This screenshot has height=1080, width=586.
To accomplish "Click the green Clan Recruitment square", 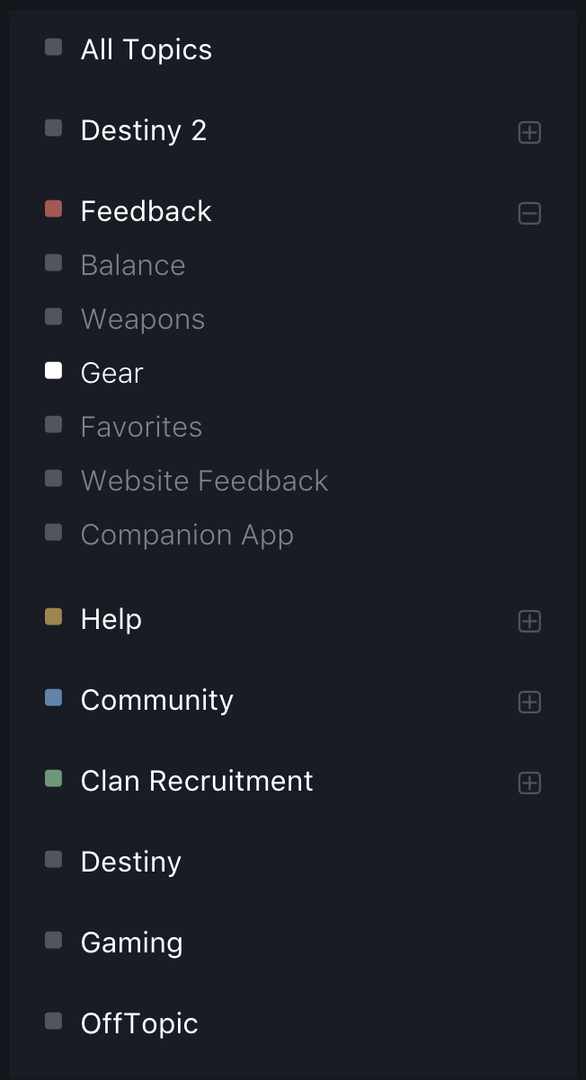I will pos(54,779).
